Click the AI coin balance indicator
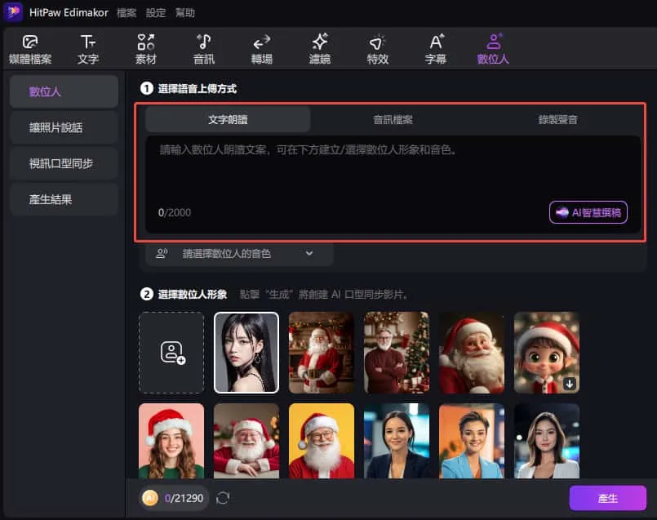 pyautogui.click(x=172, y=497)
